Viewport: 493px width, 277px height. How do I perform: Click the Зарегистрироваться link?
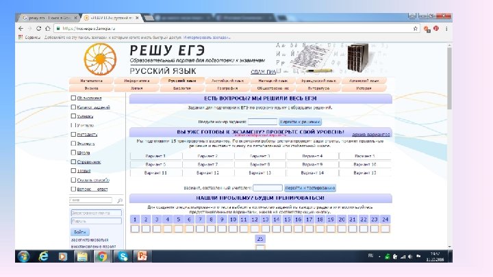click(x=90, y=240)
